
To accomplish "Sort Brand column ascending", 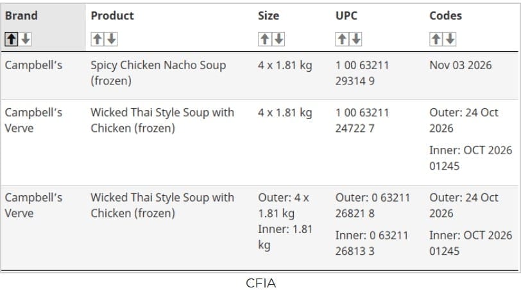I will click(12, 39).
